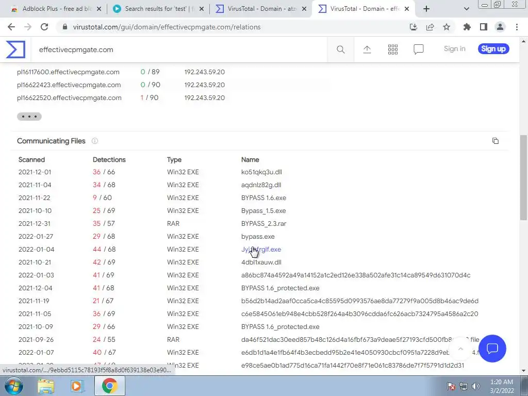Open the Chrome profile avatar icon
This screenshot has height=396, width=528.
pos(500,27)
